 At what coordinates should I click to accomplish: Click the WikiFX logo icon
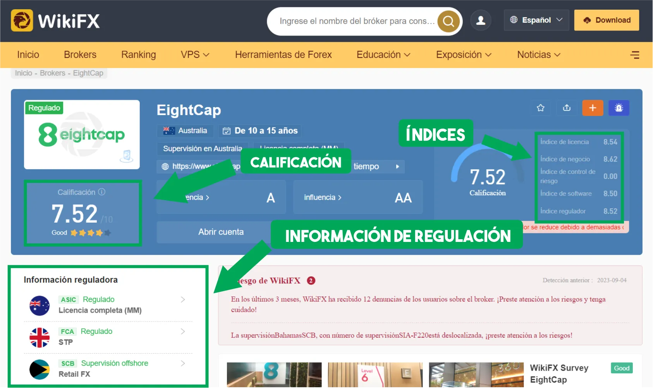point(22,20)
